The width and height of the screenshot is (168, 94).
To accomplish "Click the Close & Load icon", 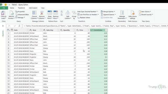I will pos(3,13).
